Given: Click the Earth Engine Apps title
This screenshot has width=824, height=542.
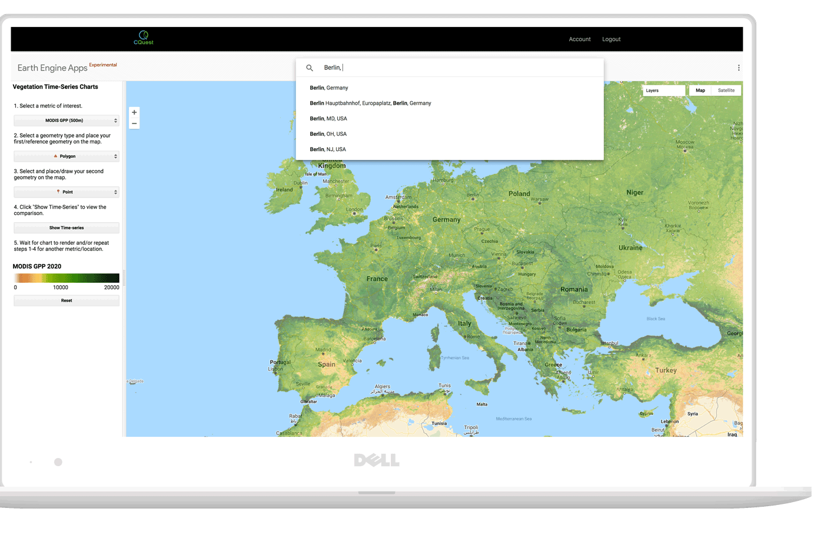Looking at the screenshot, I should (x=52, y=68).
